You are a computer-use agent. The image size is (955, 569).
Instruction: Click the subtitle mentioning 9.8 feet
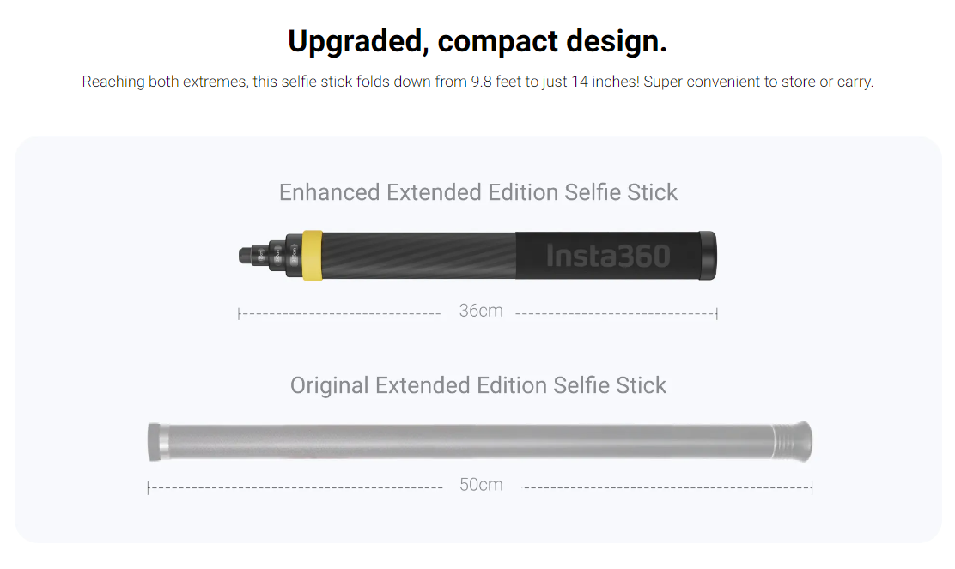pos(477,82)
